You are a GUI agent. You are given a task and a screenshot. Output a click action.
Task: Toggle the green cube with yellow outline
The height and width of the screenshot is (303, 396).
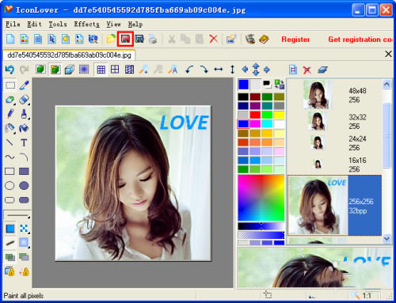click(x=55, y=70)
